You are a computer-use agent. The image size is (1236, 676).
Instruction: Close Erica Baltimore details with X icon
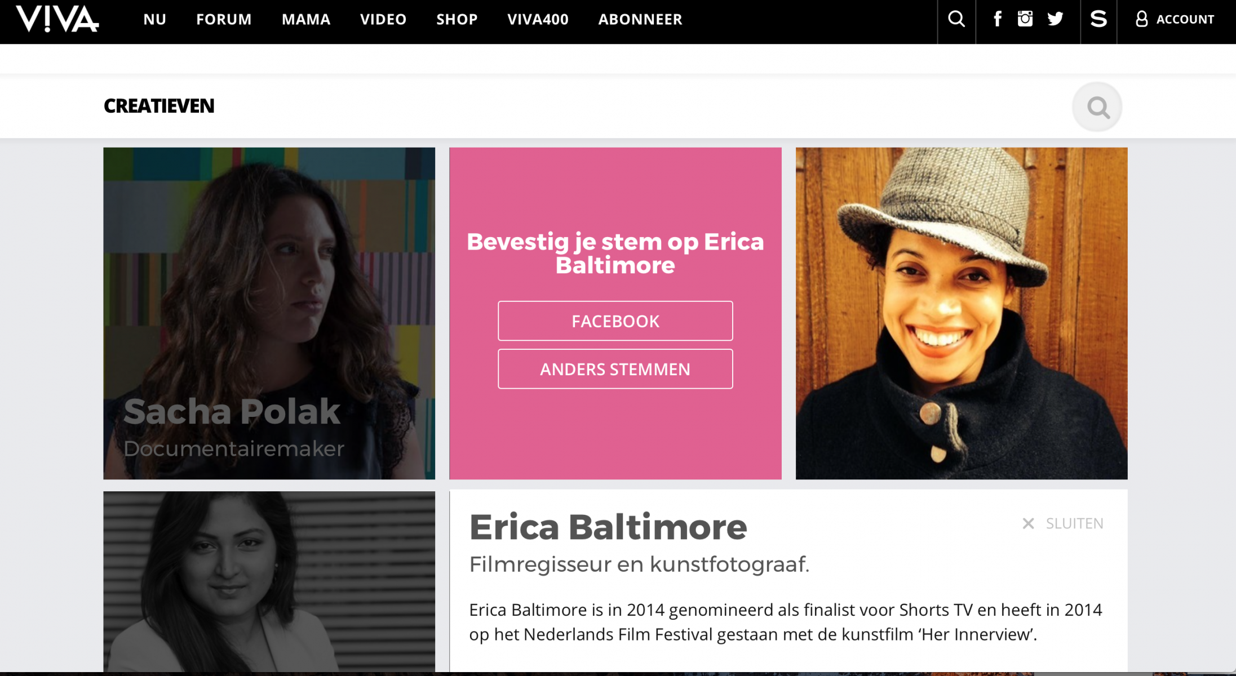pyautogui.click(x=1028, y=523)
